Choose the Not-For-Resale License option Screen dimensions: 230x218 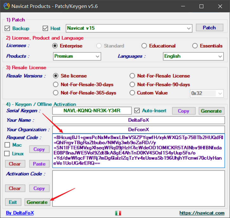(x=132, y=76)
